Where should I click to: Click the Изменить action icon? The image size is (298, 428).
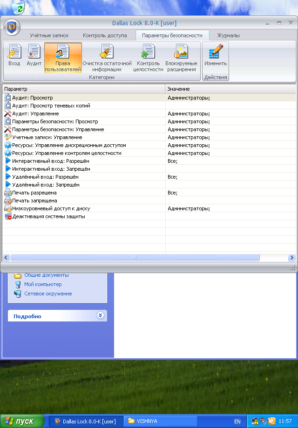point(216,56)
